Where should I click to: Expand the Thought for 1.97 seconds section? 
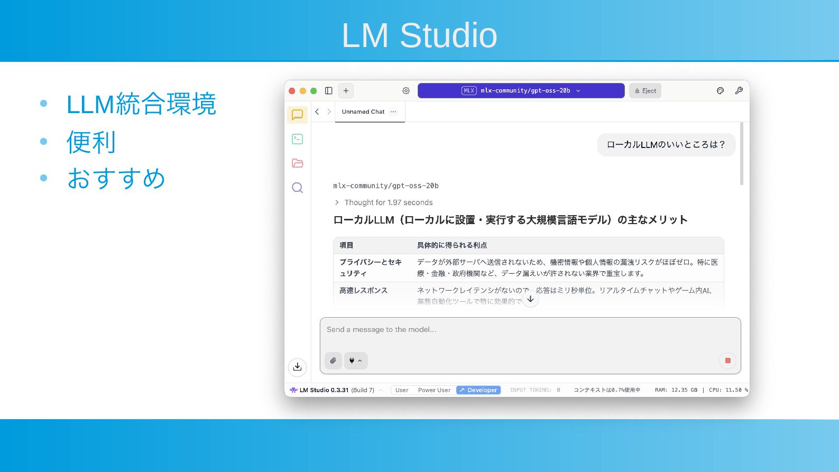383,202
